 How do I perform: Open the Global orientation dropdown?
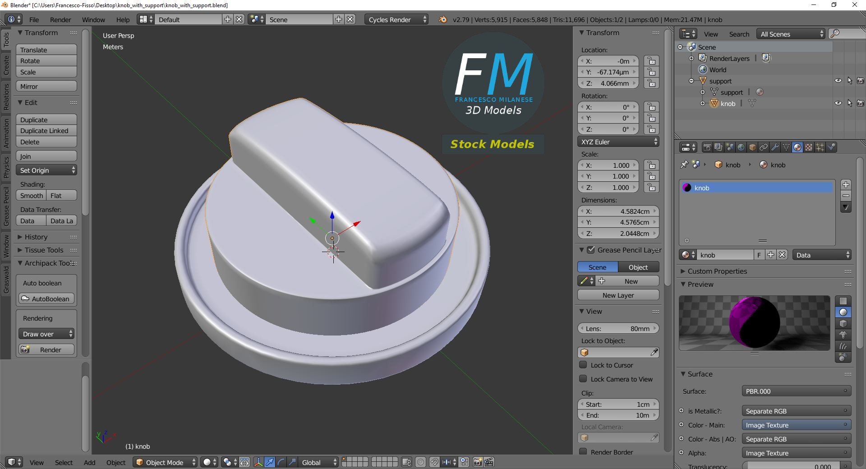click(318, 462)
